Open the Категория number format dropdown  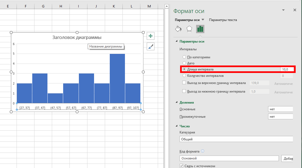tap(236, 139)
